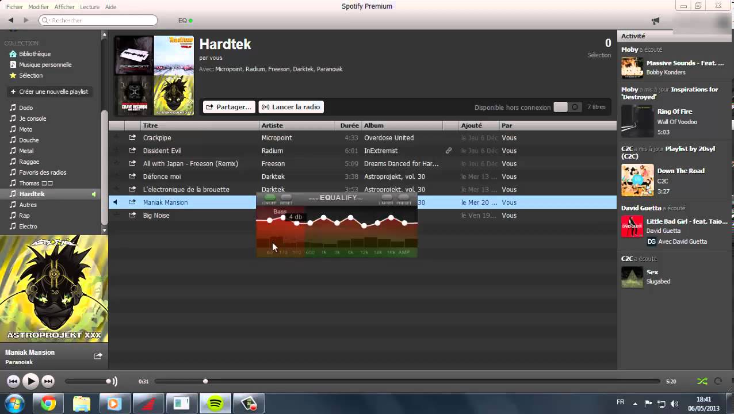Click the song progress bar knob
The width and height of the screenshot is (734, 414).
205,381
